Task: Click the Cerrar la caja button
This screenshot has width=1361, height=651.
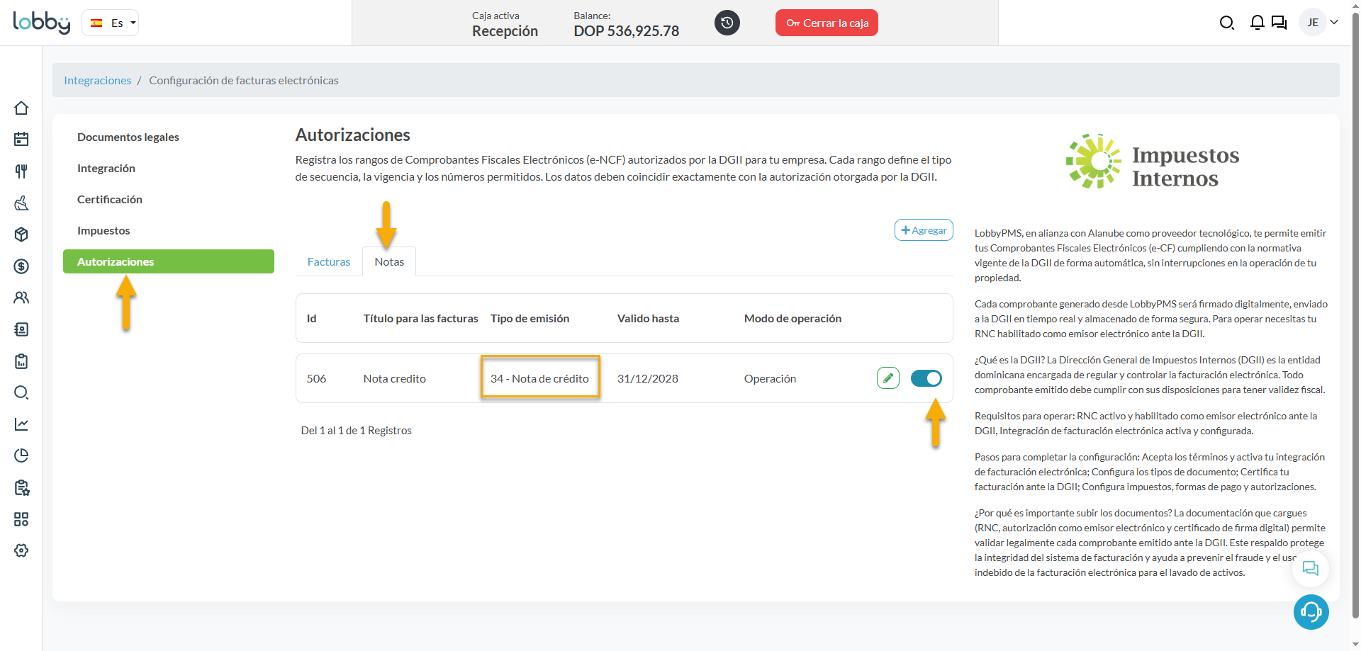Action: [827, 23]
